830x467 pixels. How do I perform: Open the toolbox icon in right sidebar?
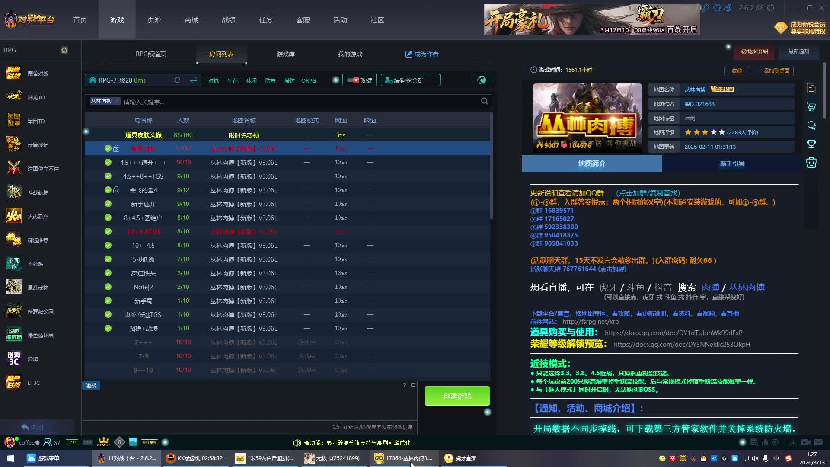(811, 163)
